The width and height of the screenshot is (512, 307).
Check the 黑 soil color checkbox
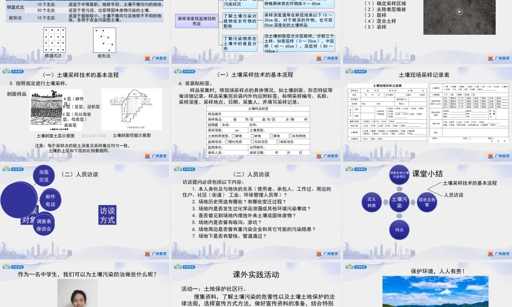(x=445, y=86)
